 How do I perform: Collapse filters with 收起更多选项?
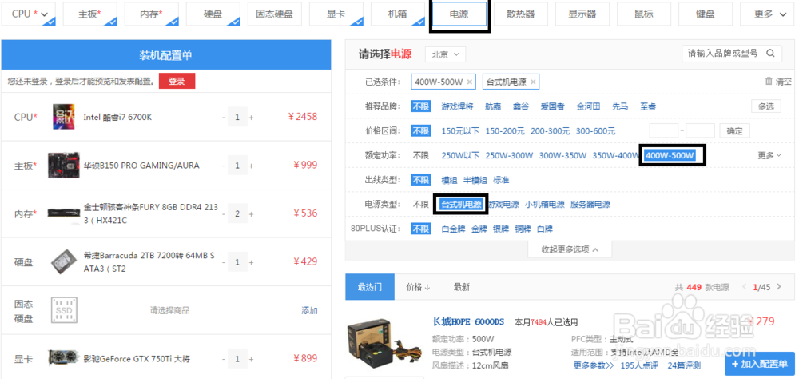pyautogui.click(x=570, y=249)
